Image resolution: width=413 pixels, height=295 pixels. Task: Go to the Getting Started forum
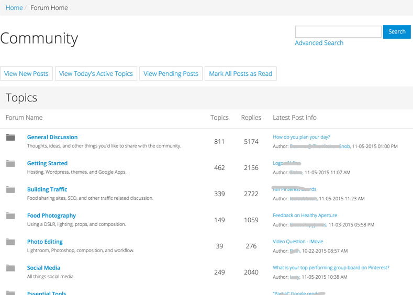coord(47,163)
